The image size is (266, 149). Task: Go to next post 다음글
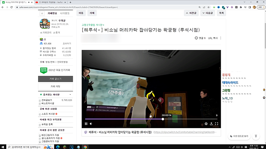click(x=207, y=13)
